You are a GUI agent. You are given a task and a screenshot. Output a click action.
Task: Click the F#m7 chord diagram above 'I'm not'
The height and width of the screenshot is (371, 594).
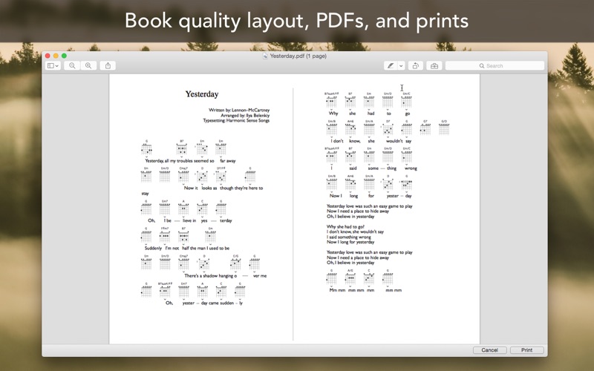coord(164,235)
